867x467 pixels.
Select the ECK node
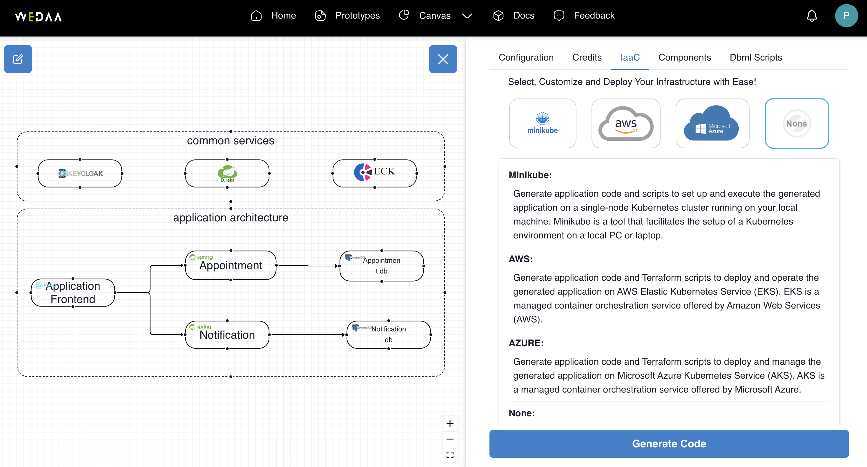[x=375, y=174]
